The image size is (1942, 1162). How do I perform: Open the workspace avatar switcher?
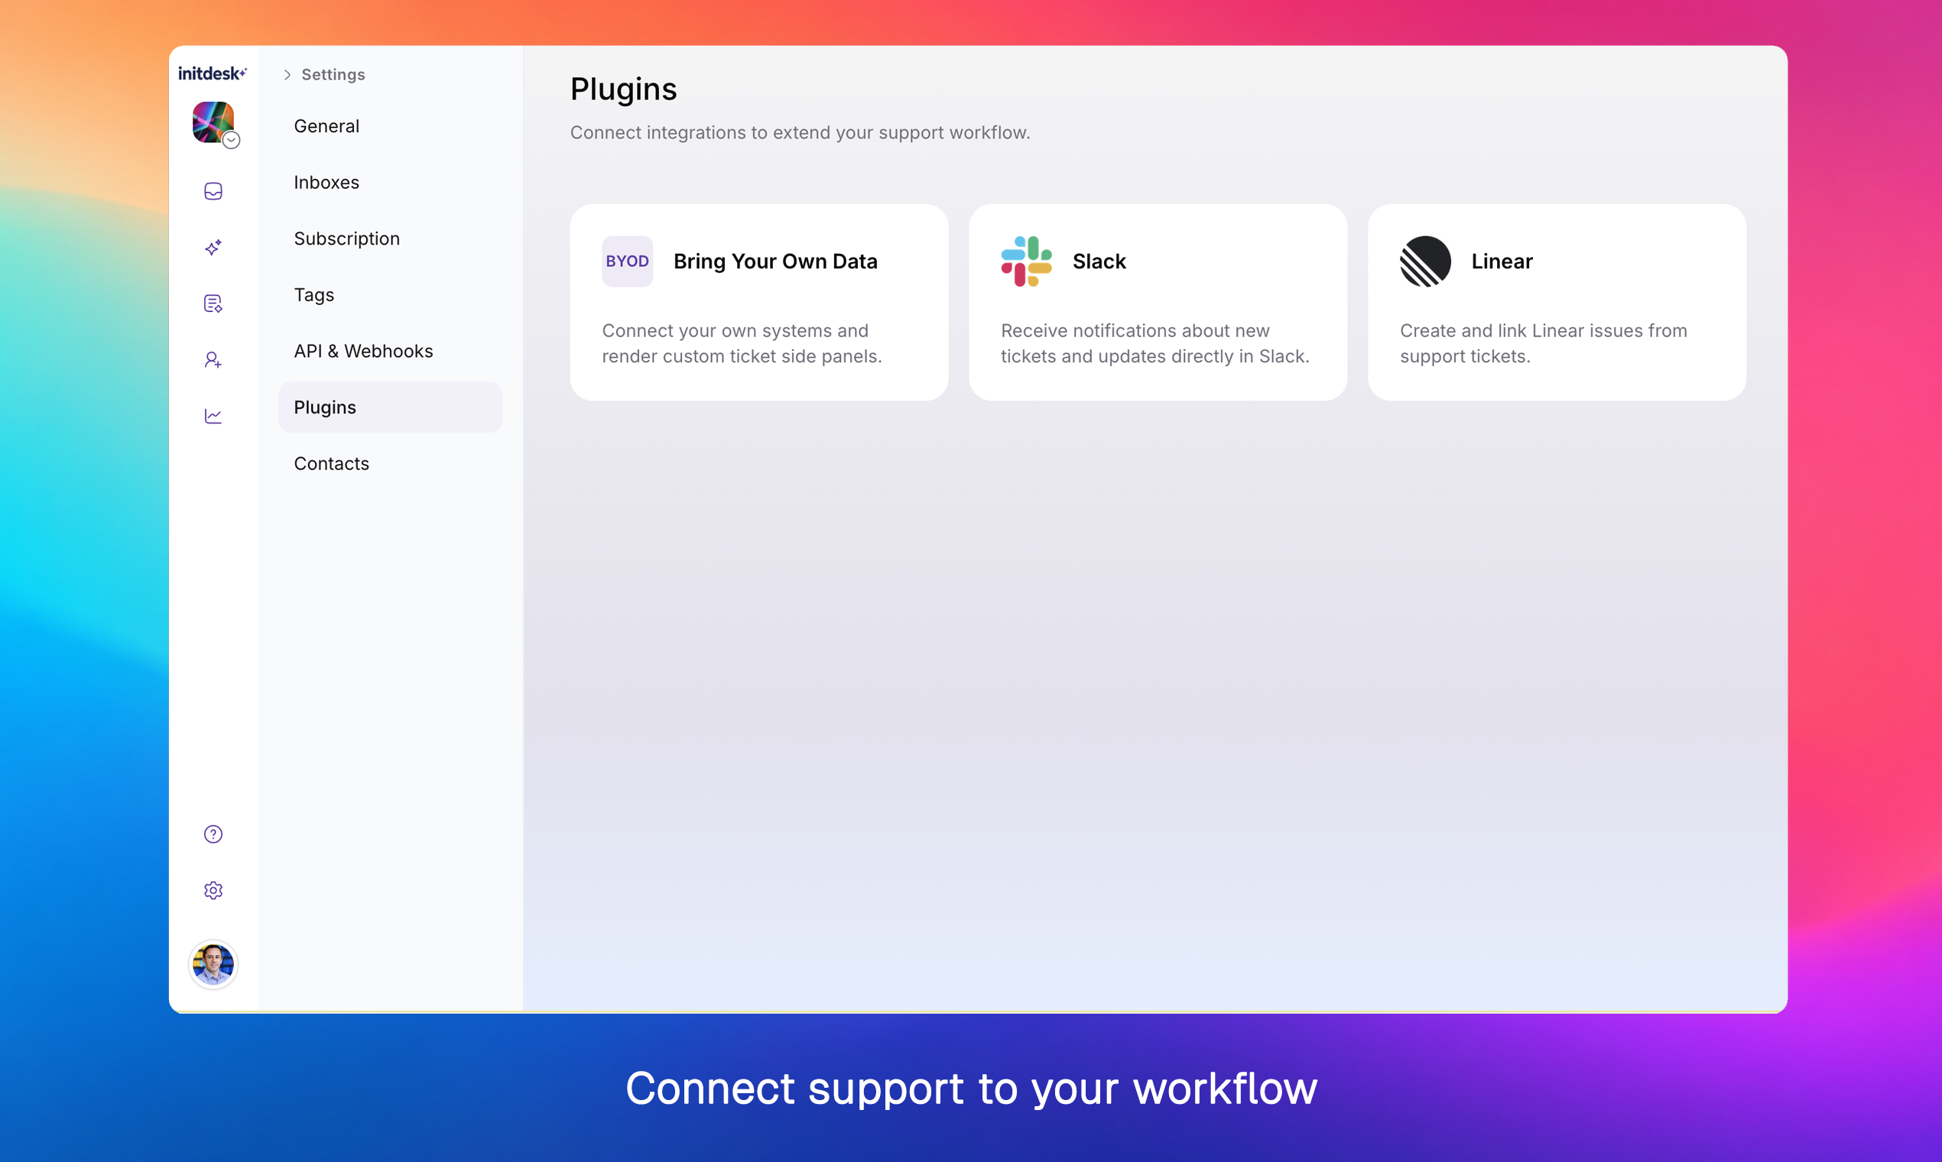(214, 123)
